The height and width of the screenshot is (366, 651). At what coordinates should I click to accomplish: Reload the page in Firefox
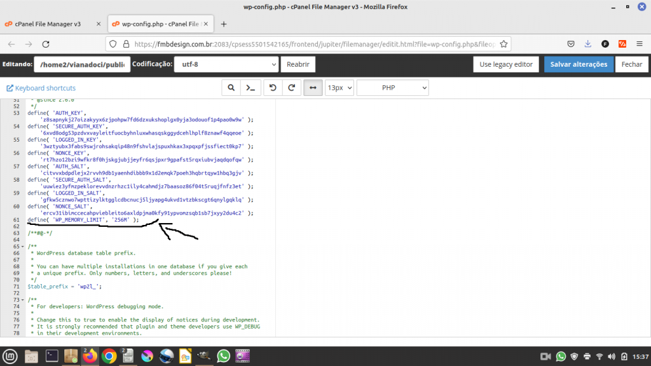pos(45,45)
